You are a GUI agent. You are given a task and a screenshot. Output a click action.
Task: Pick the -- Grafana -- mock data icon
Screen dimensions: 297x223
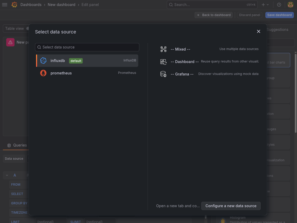tap(163, 74)
